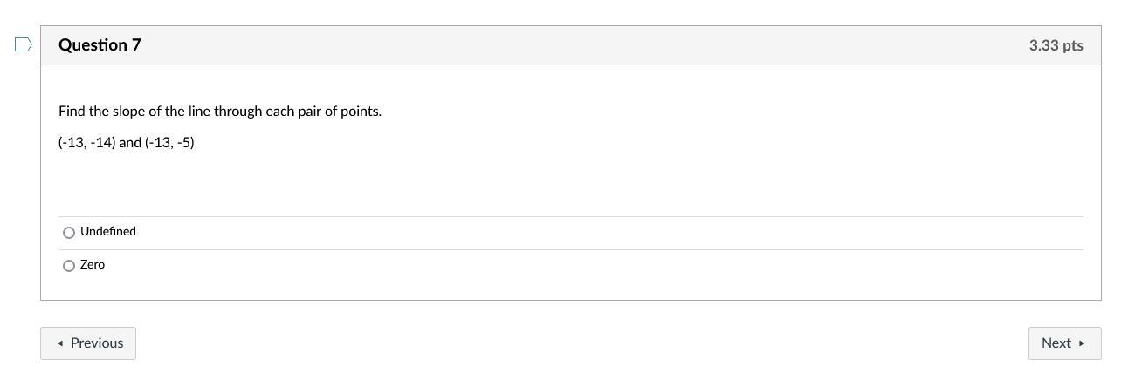Click the first point (-13, -14)
This screenshot has height=374, width=1142.
(87, 143)
